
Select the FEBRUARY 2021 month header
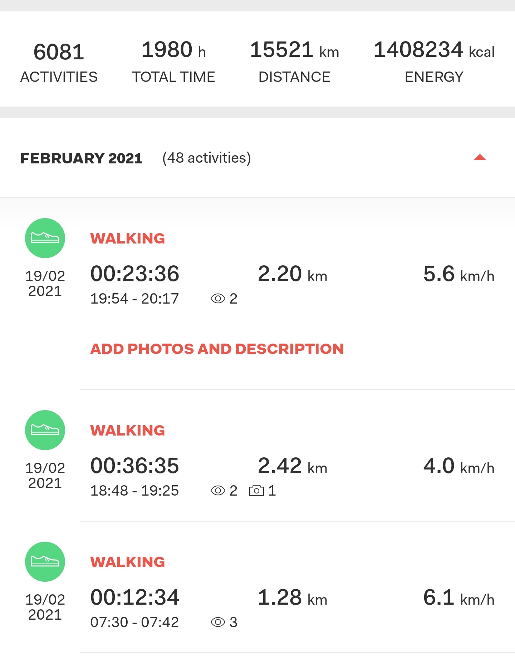pyautogui.click(x=82, y=158)
